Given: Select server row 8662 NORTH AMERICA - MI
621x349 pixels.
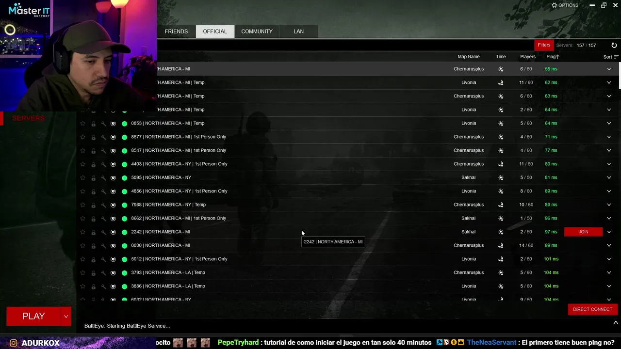Looking at the screenshot, I should click(348, 218).
